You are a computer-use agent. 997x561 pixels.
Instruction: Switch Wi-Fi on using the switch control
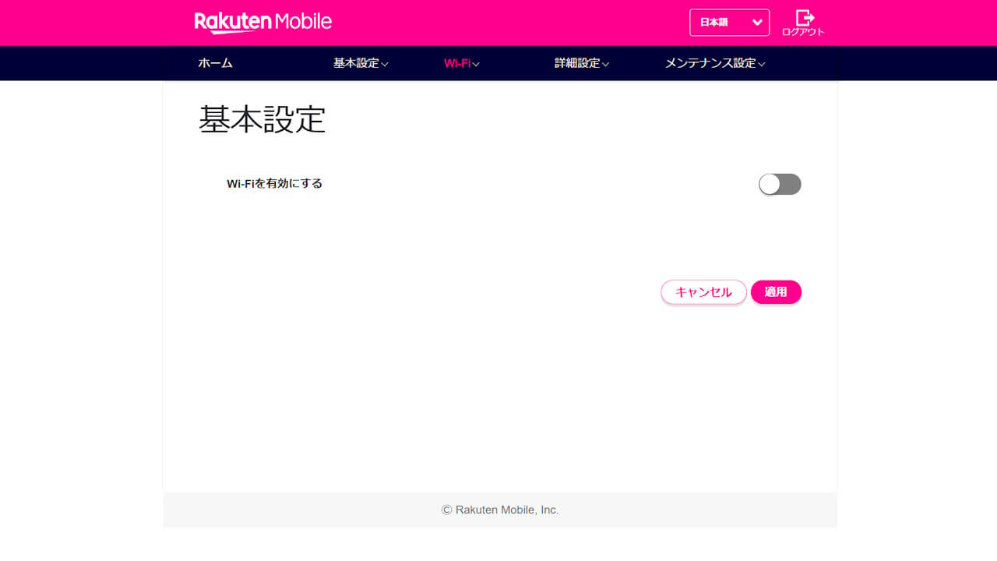(779, 184)
